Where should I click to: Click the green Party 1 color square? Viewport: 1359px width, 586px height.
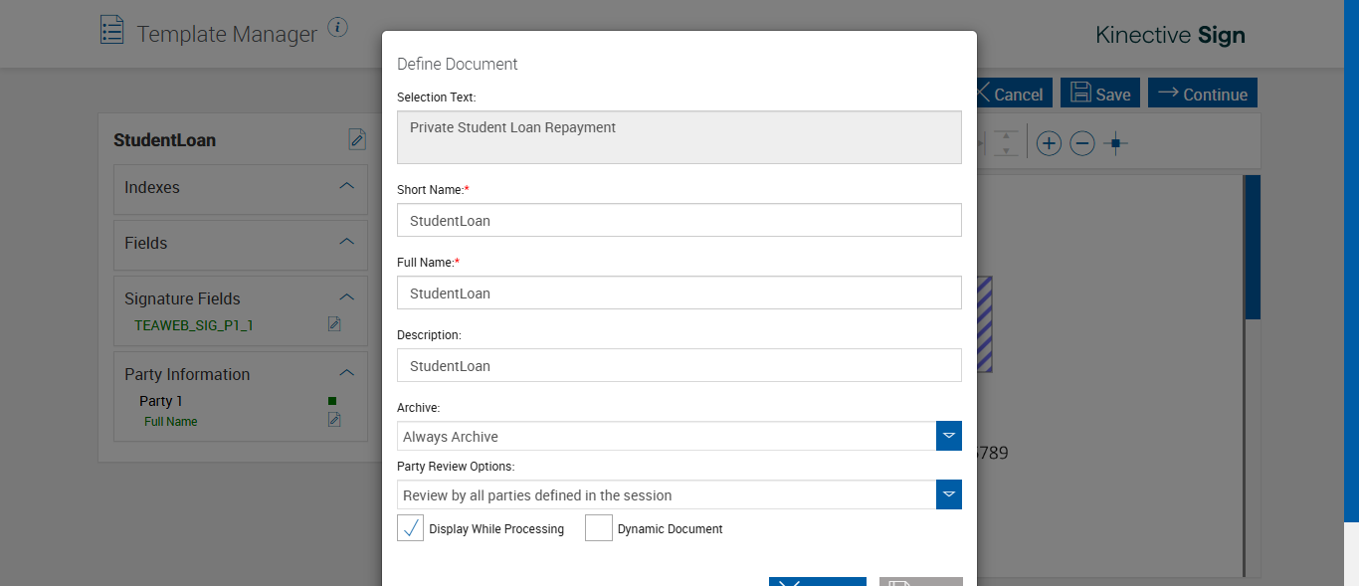pyautogui.click(x=332, y=401)
